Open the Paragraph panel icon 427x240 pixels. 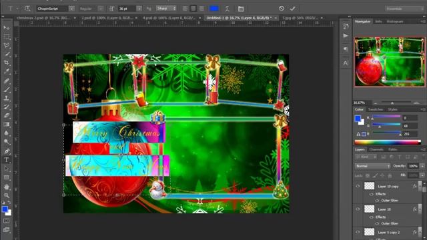[346, 49]
